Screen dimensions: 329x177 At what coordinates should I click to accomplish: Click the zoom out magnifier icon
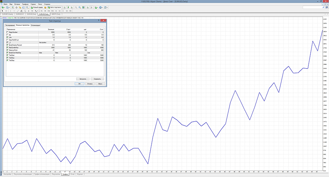(x=80, y=7)
